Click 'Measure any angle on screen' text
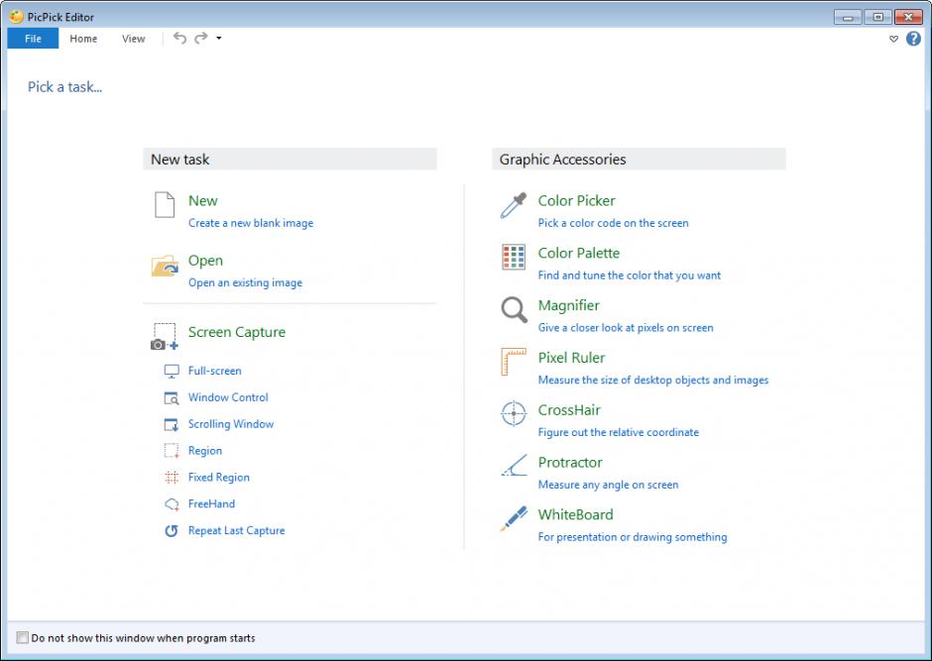 tap(608, 485)
